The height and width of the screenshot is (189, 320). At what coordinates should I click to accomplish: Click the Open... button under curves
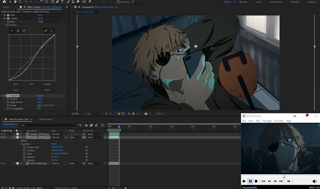16,84
